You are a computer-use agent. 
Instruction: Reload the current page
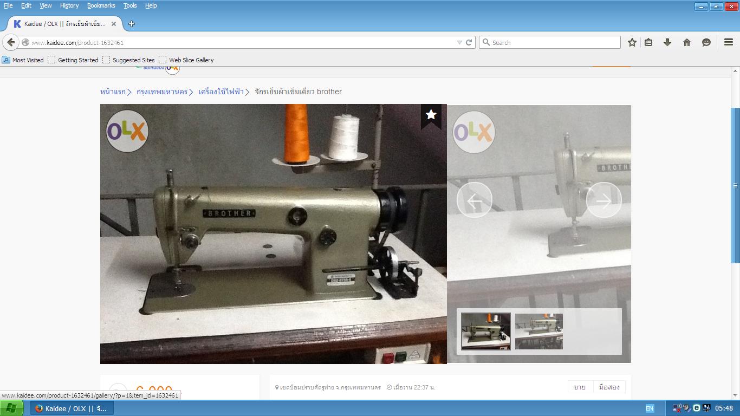tap(469, 42)
